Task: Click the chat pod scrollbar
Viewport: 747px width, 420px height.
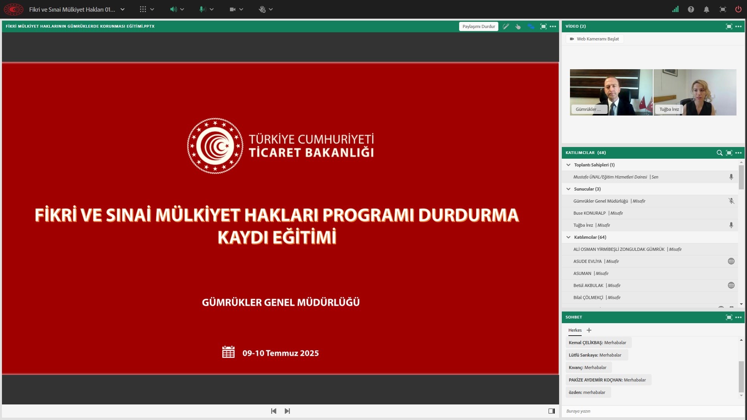Action: (741, 376)
